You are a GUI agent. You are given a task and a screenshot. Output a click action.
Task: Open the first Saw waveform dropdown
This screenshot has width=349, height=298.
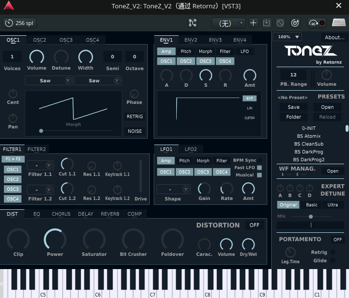[49, 80]
